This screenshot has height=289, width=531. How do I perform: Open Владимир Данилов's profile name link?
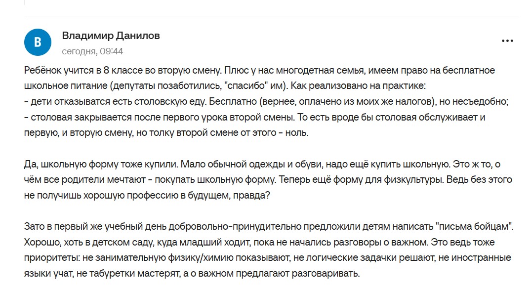(x=111, y=36)
